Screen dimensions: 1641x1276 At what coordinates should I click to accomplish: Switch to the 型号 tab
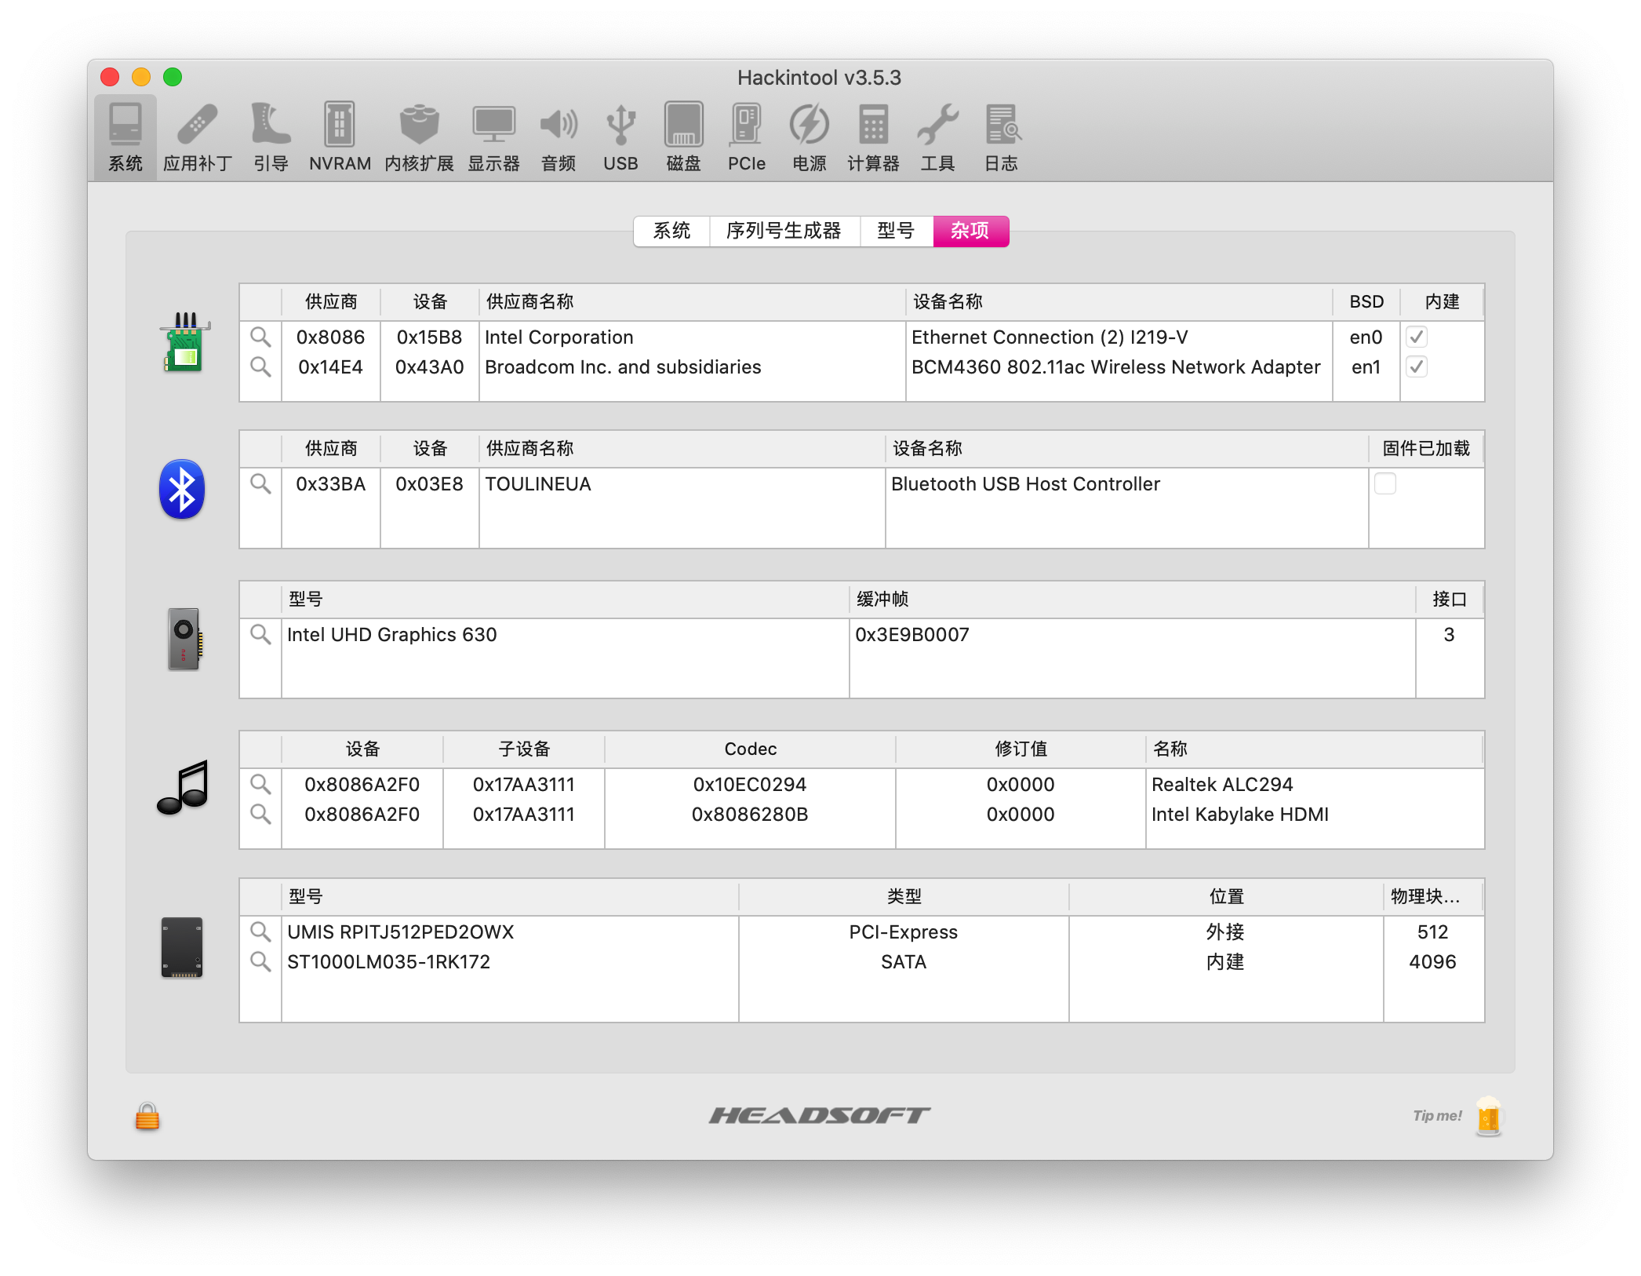[x=896, y=231]
